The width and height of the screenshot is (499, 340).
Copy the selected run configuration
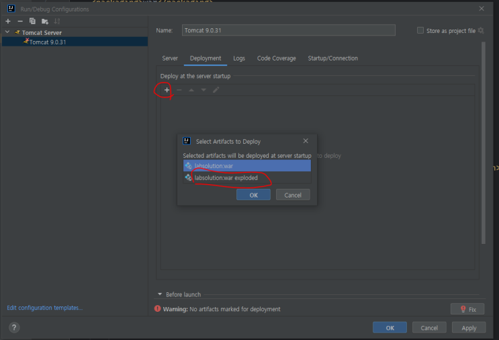[x=32, y=21]
